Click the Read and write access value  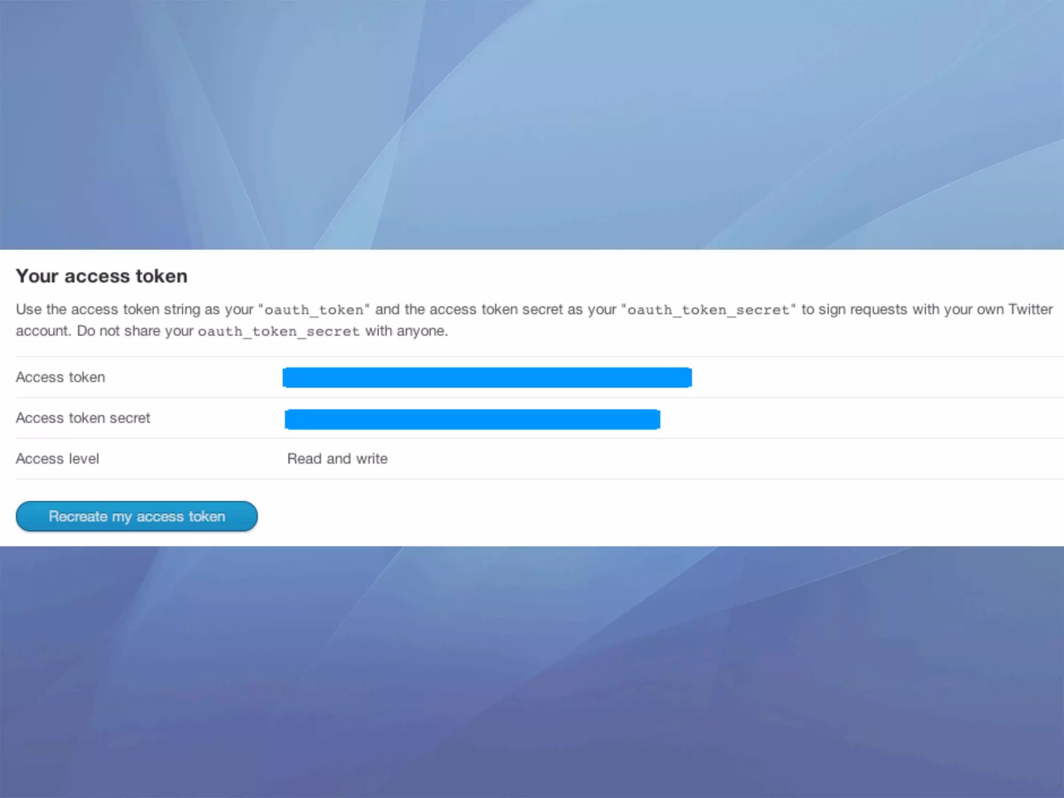point(337,459)
